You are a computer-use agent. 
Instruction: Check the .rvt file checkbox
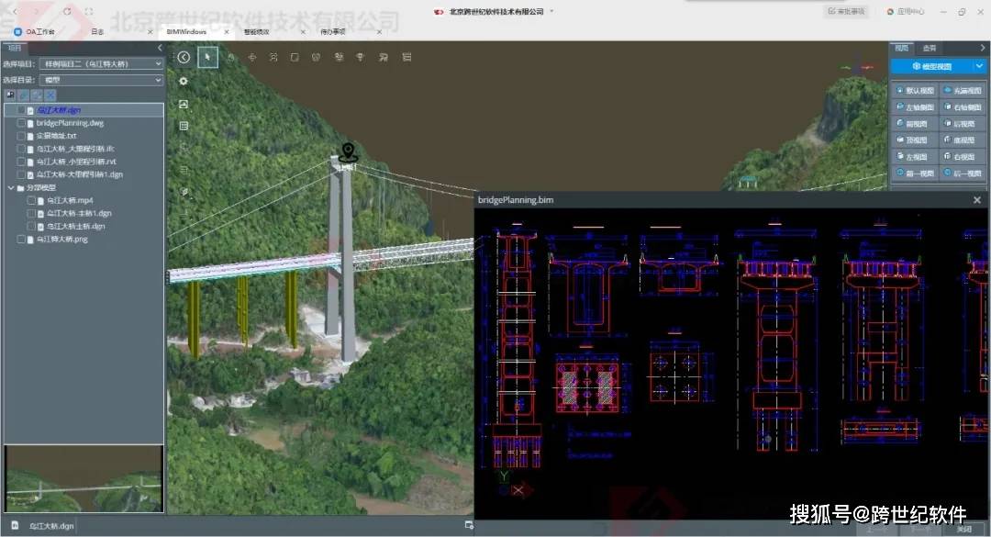21,162
